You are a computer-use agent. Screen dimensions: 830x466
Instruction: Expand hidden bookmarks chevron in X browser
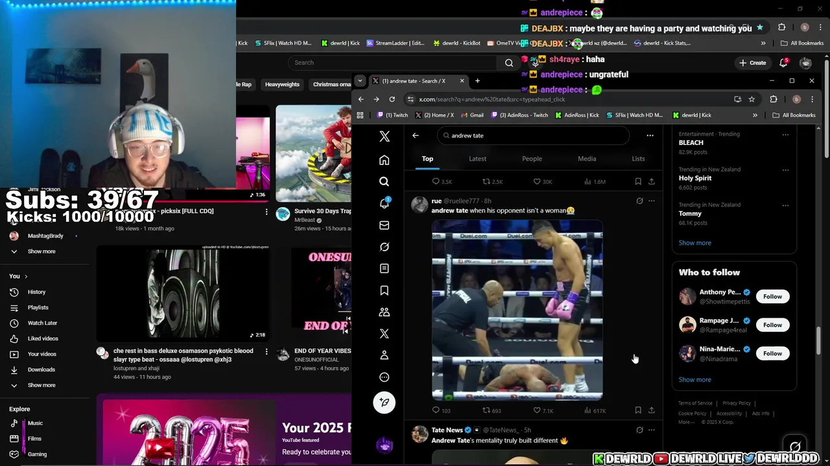[755, 115]
